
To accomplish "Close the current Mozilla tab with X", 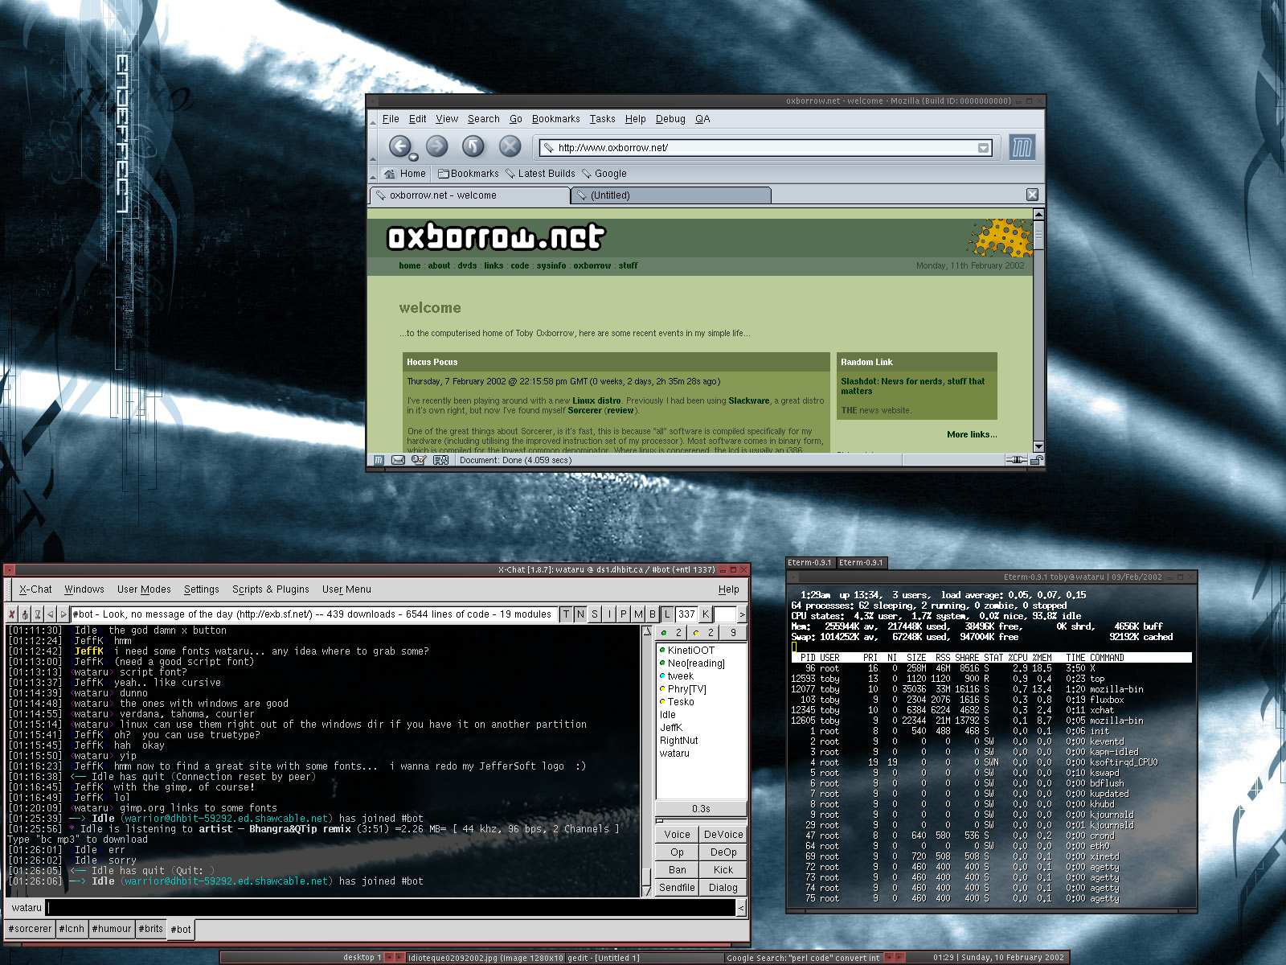I will 1033,195.
